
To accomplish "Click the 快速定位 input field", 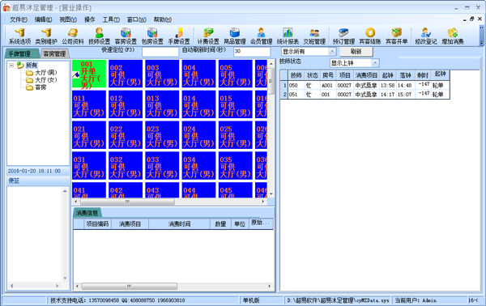I will point(160,52).
